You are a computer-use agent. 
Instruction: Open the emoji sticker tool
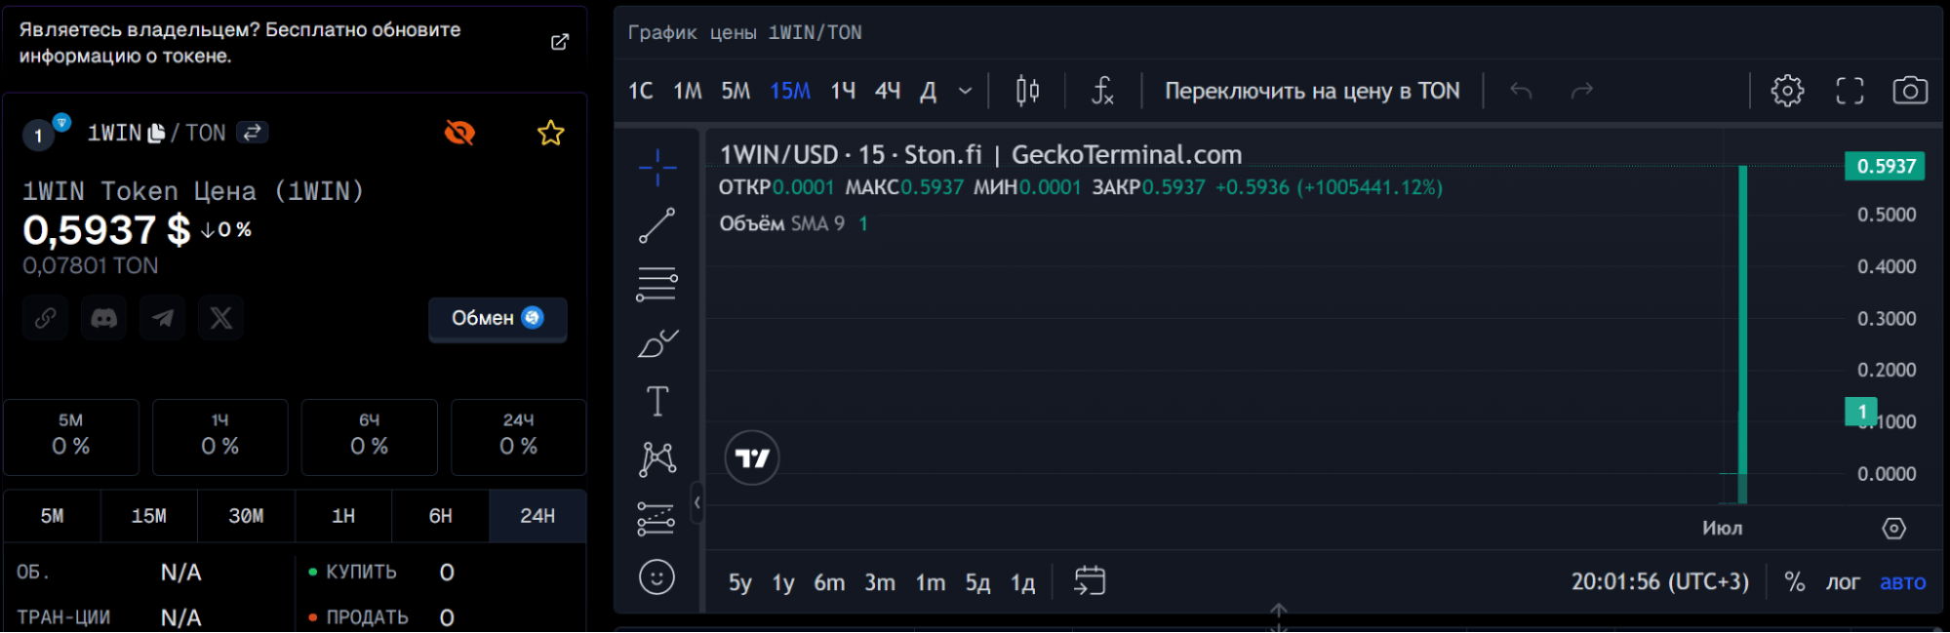[657, 577]
